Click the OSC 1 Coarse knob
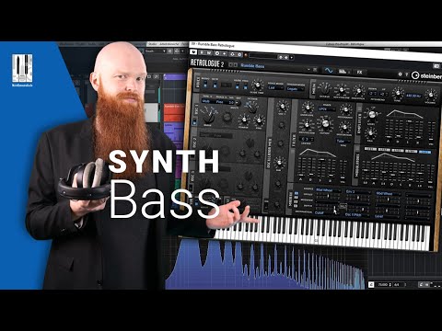The image size is (442, 331). [x=244, y=120]
